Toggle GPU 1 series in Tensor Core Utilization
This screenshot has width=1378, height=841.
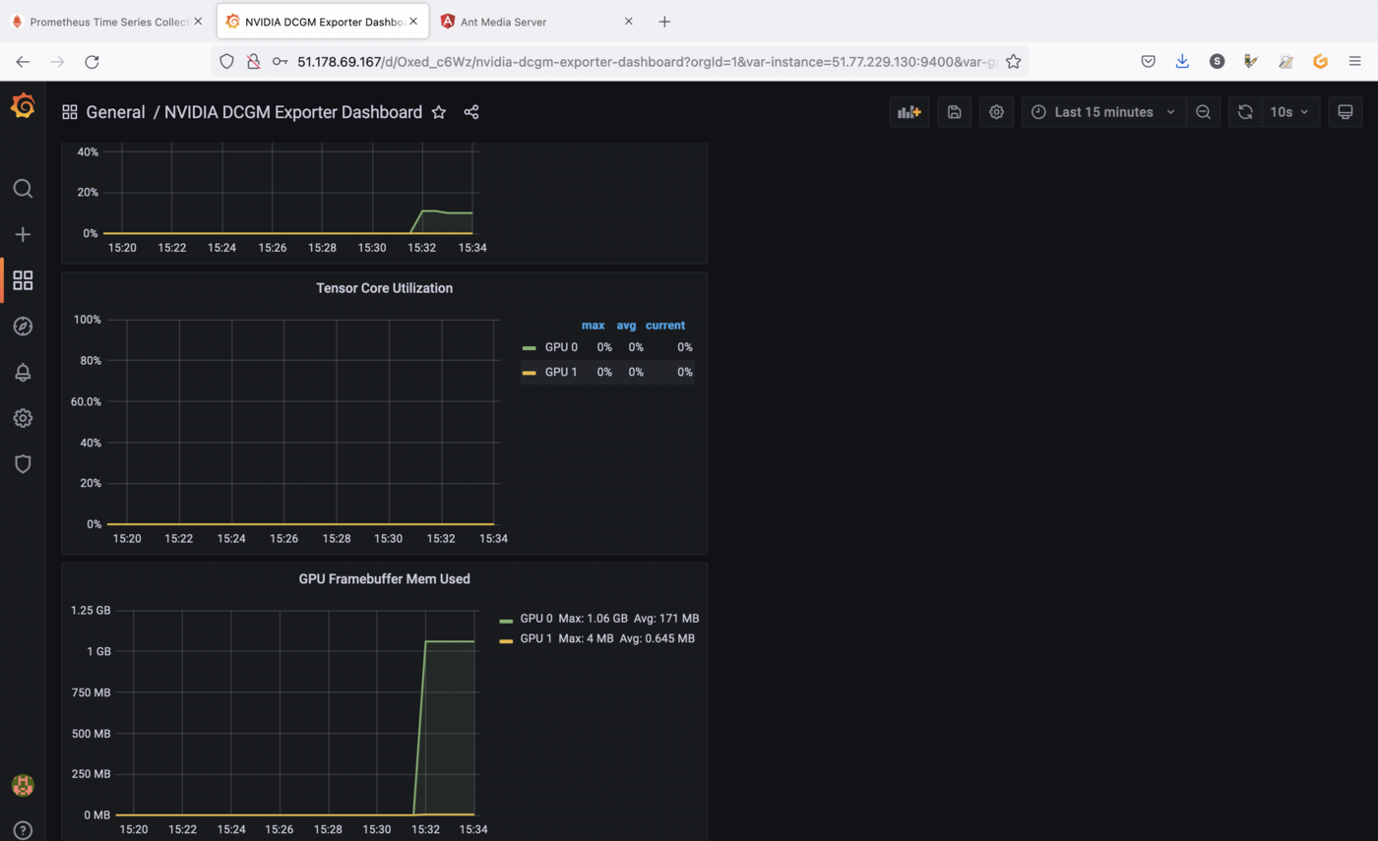[x=560, y=372]
